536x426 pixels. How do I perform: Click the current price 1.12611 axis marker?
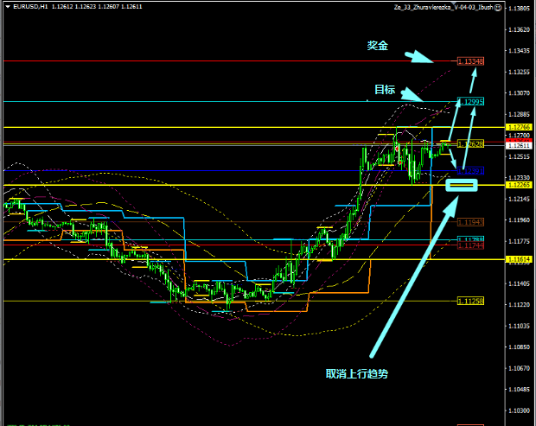(x=519, y=146)
